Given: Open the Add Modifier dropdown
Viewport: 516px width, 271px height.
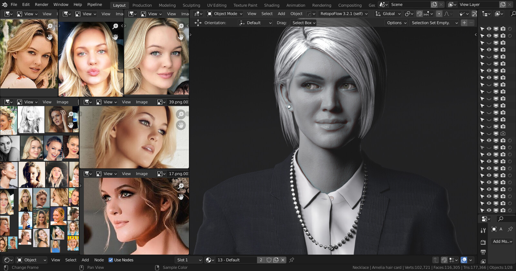Looking at the screenshot, I should coord(502,241).
